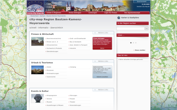Open Gastronomie link

tap(51, 77)
